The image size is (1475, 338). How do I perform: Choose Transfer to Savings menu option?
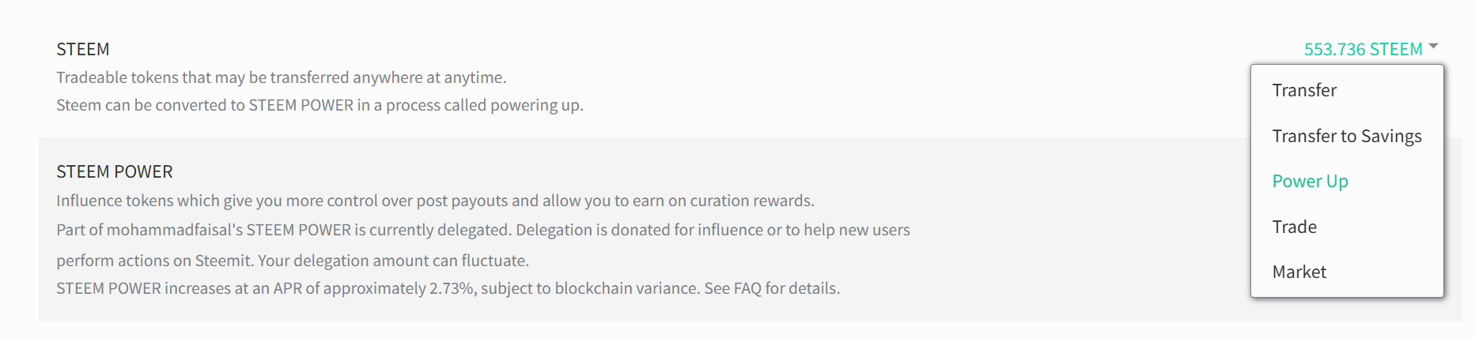point(1346,136)
